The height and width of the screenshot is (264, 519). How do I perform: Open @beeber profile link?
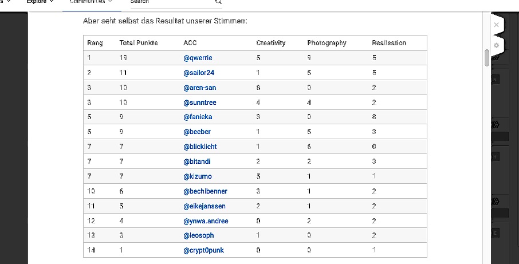click(x=197, y=132)
